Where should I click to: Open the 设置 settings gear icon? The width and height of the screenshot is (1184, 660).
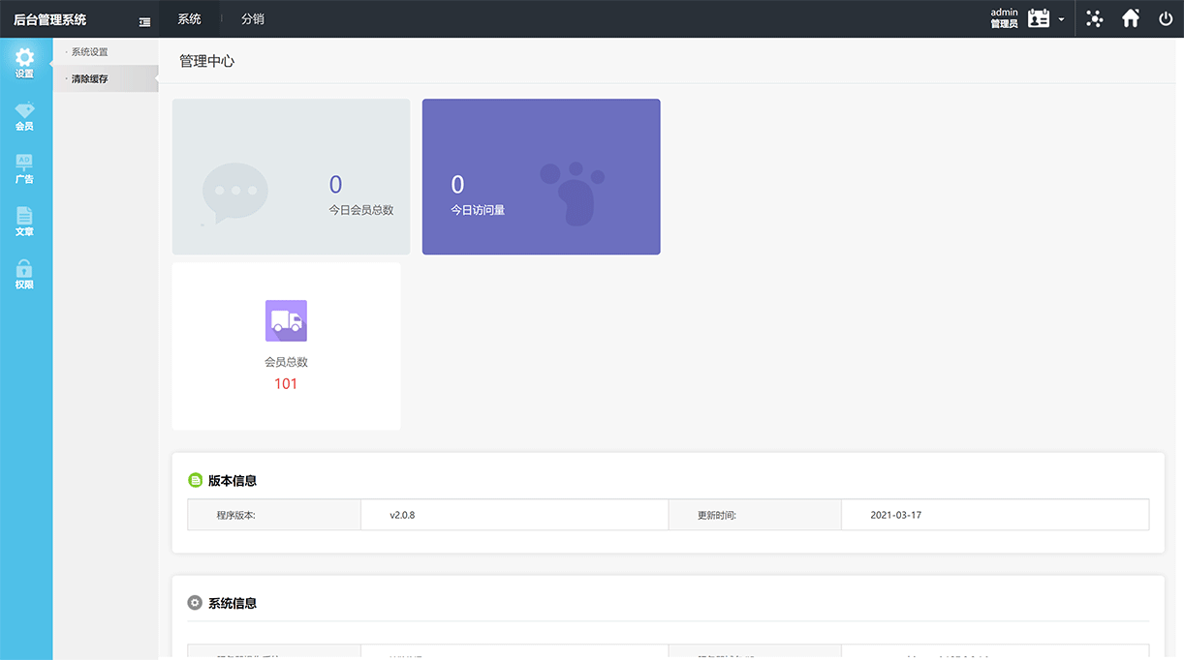24,60
